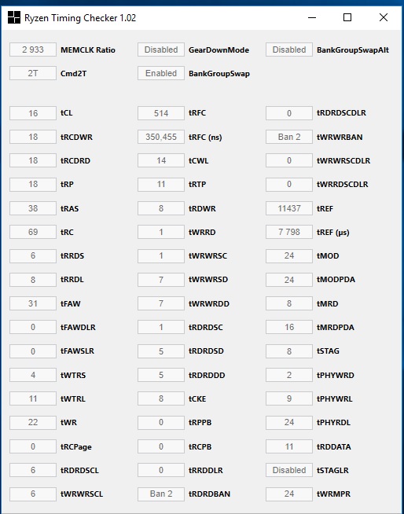Click the GearDownMode Disabled field
Viewport: 404px width, 514px height.
[161, 50]
